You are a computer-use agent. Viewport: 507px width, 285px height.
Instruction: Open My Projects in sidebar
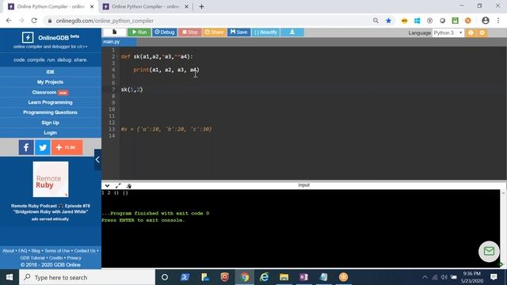pyautogui.click(x=50, y=82)
